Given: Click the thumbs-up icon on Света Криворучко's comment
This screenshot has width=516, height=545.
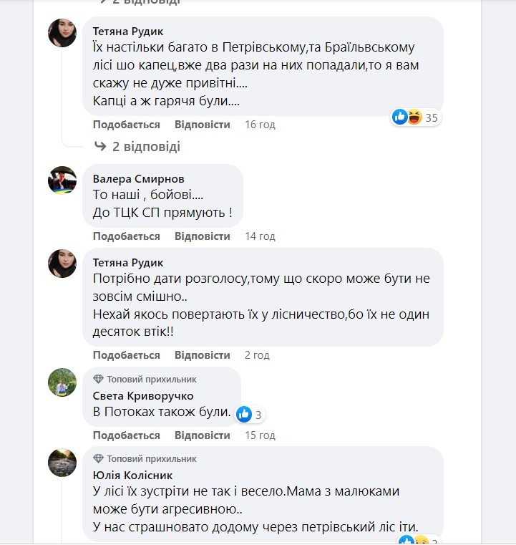Looking at the screenshot, I should click(x=244, y=413).
